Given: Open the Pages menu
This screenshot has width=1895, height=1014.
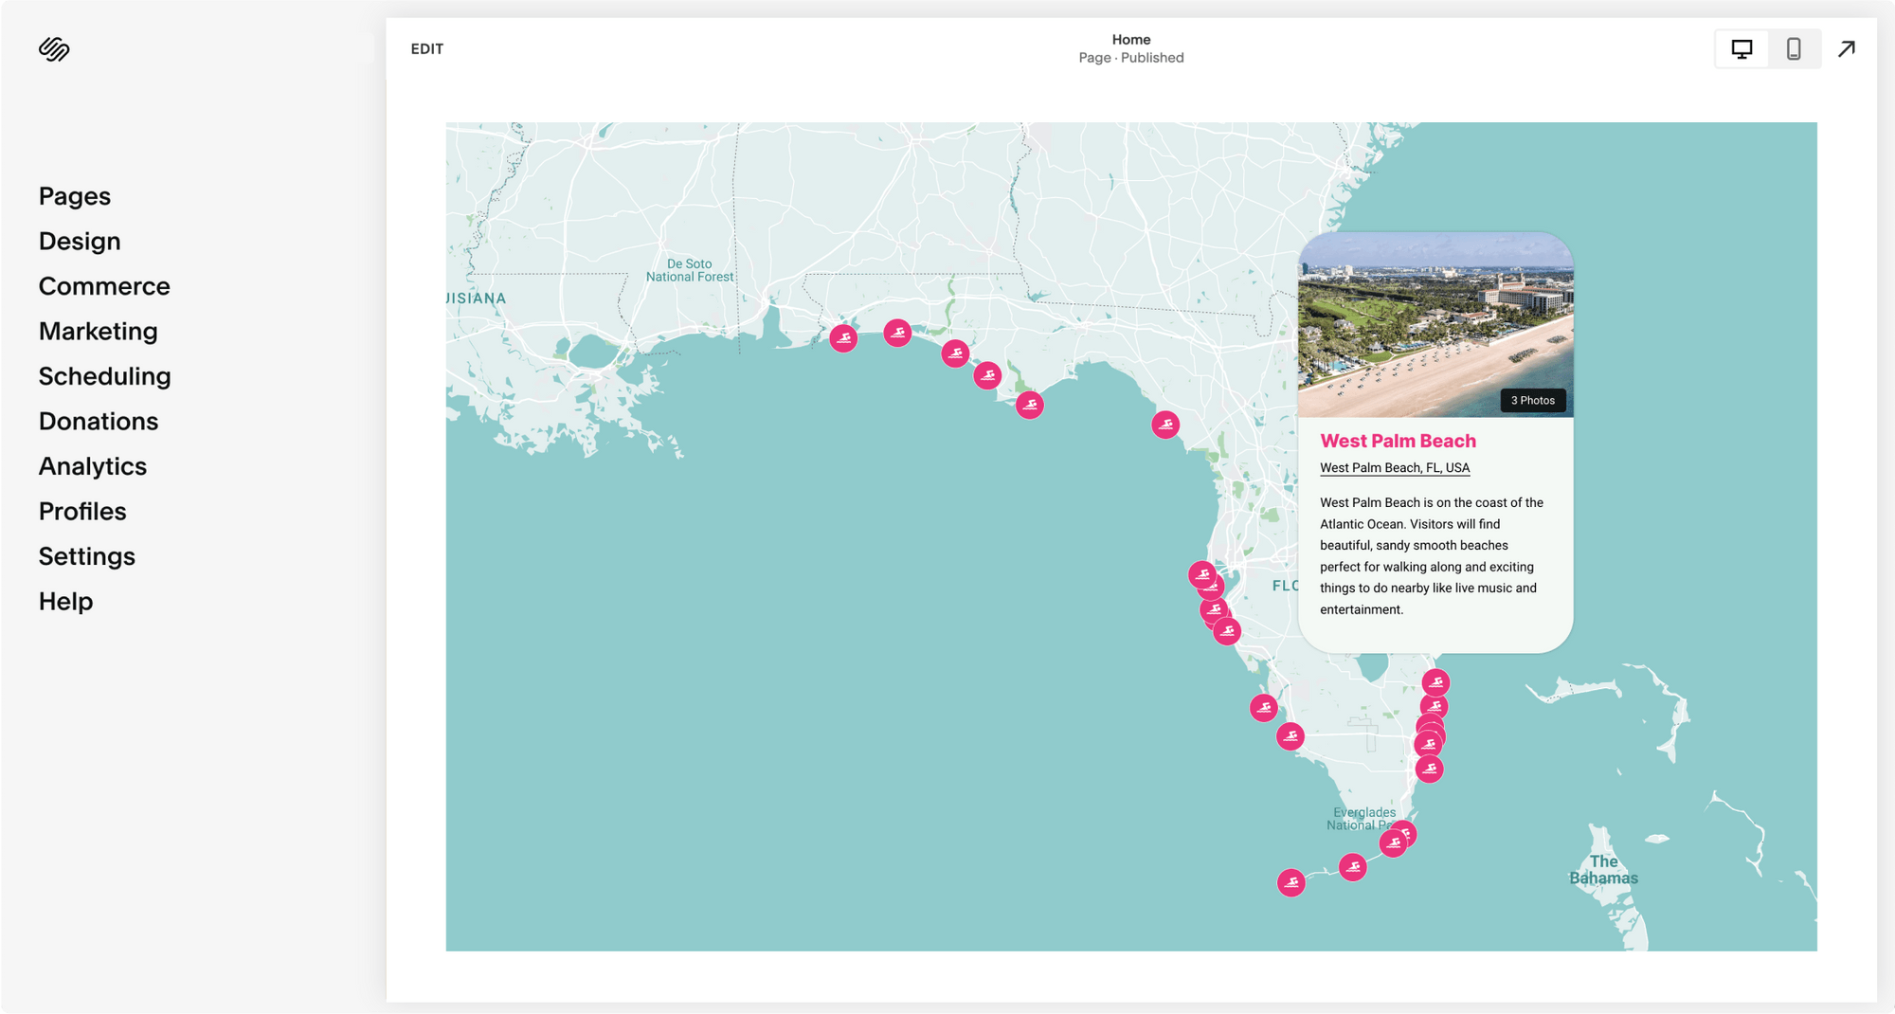Looking at the screenshot, I should point(74,196).
